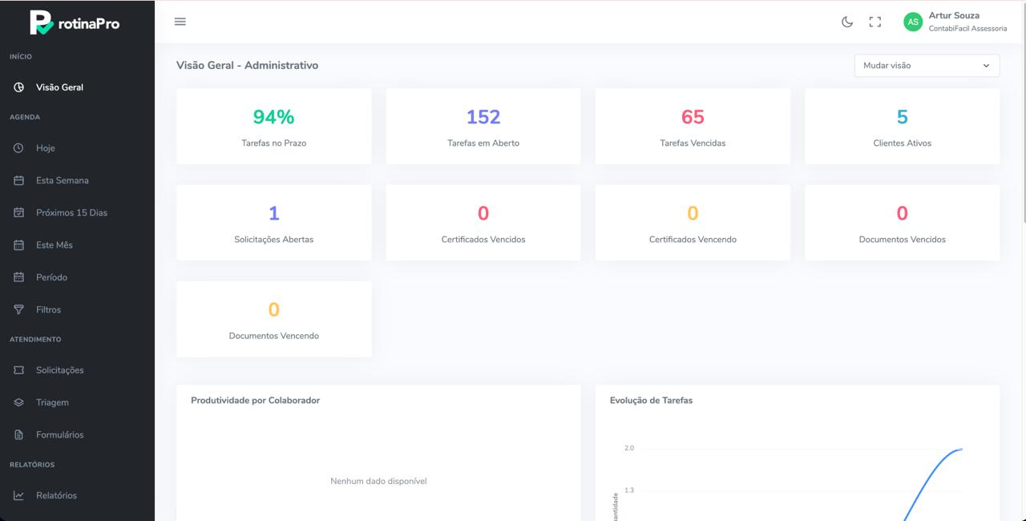Open the Solicitações Abertas card
This screenshot has height=521, width=1026.
click(x=273, y=222)
